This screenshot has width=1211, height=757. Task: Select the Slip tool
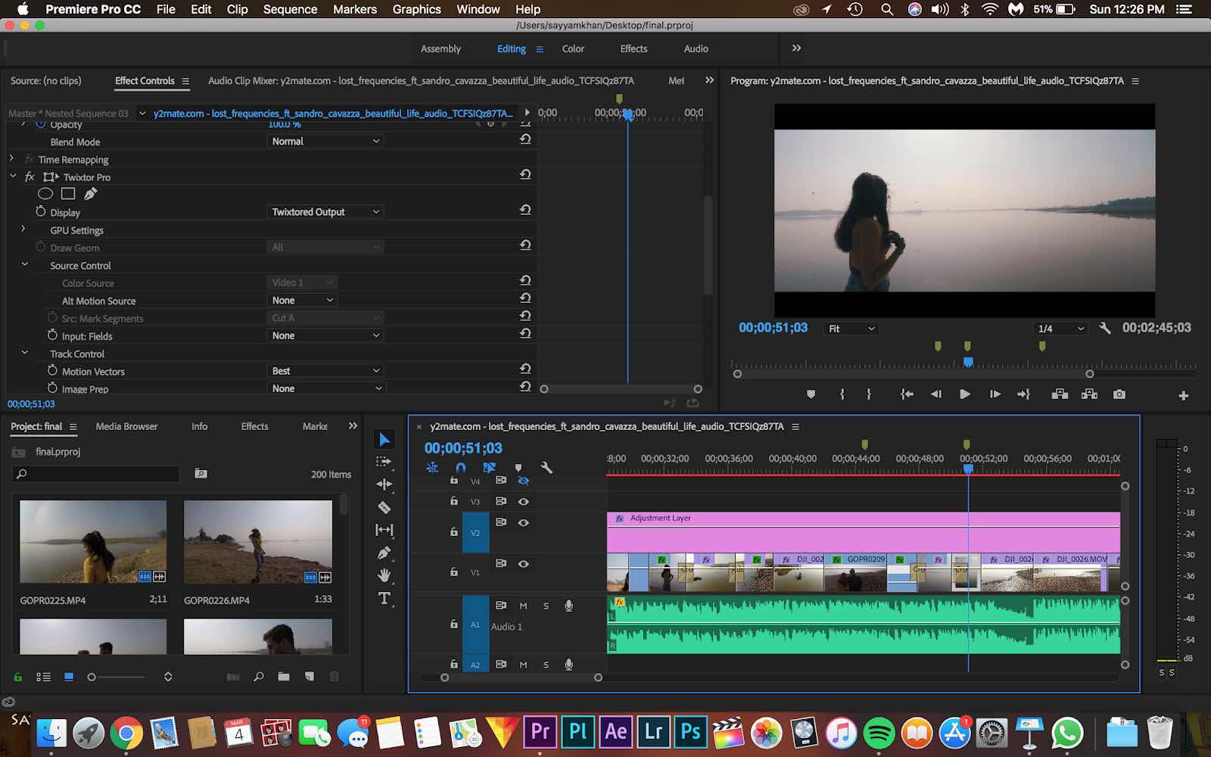[x=384, y=530]
